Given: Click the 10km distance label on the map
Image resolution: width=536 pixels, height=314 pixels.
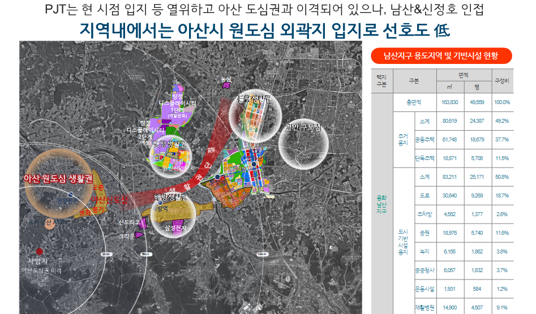Looking at the screenshot, I should click(x=262, y=254).
